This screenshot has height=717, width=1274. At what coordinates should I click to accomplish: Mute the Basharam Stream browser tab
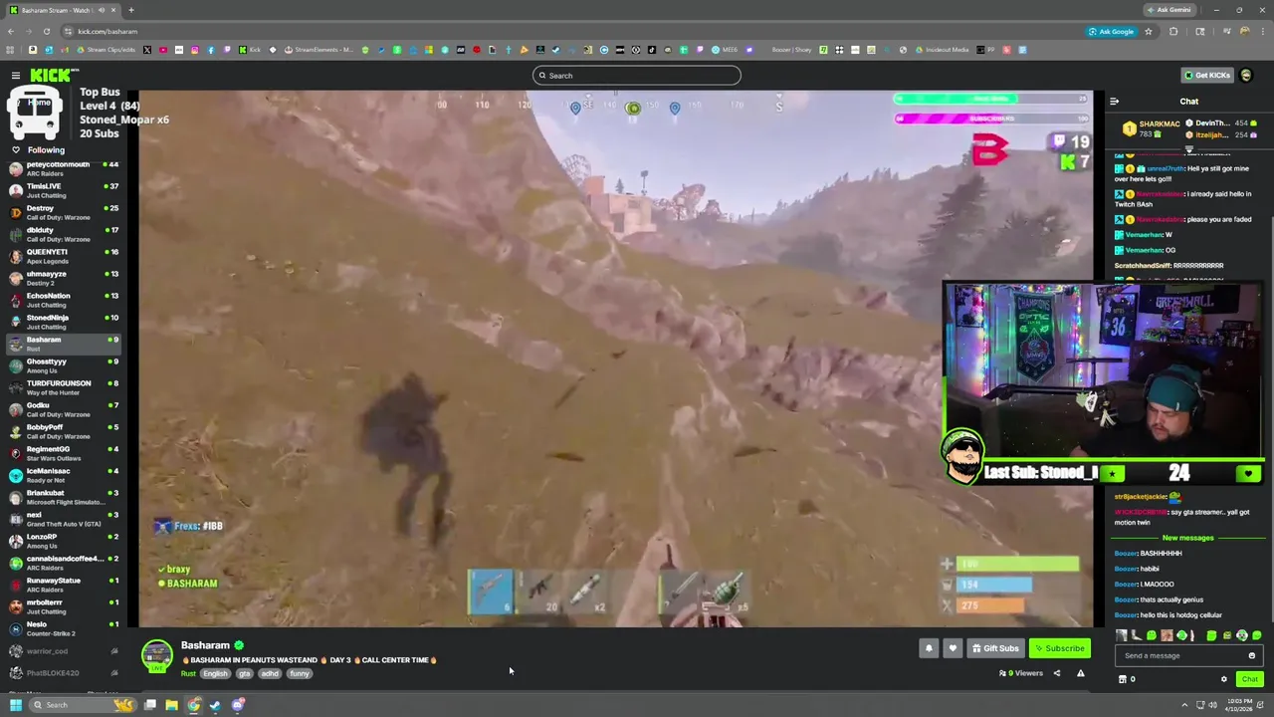tap(102, 10)
